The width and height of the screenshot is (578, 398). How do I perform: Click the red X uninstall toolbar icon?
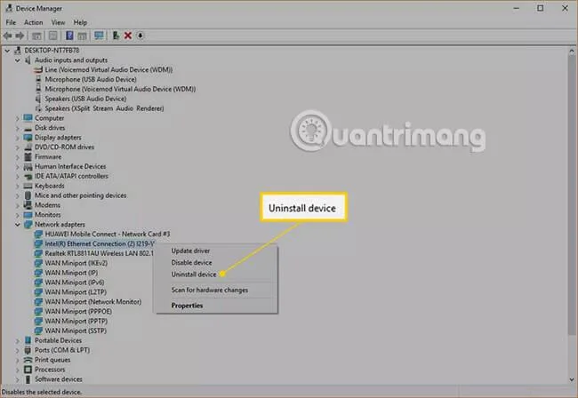(x=128, y=36)
